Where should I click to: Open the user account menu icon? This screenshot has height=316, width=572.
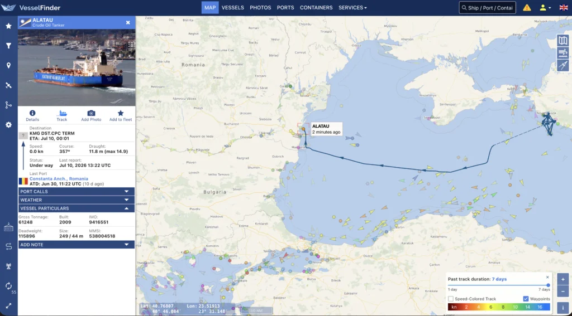click(545, 8)
